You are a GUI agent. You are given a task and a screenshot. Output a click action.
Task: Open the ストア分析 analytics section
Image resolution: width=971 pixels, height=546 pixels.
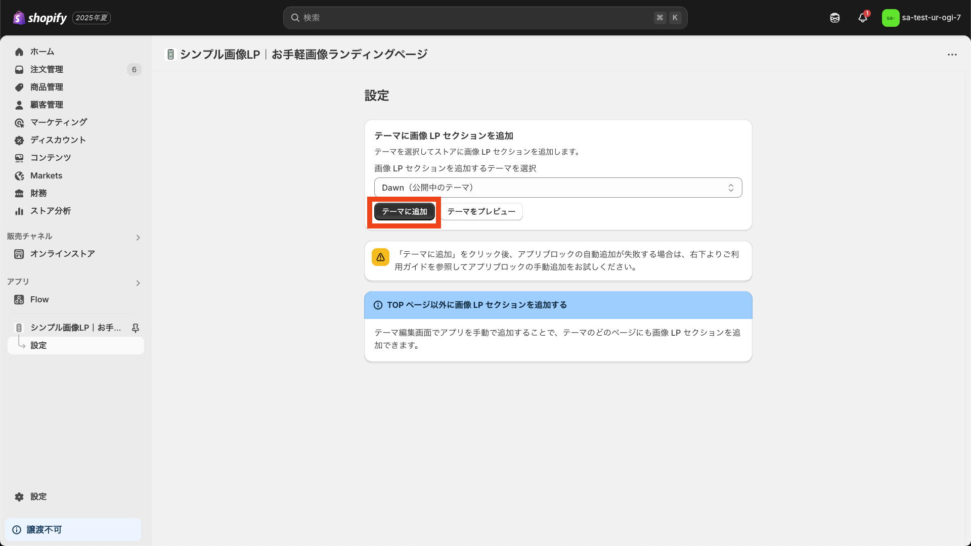point(50,211)
